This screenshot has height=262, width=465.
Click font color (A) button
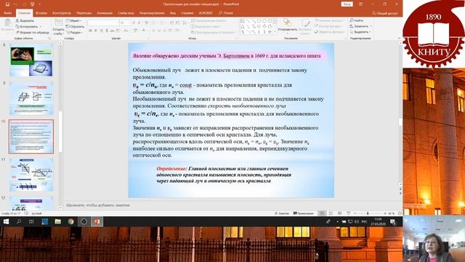(144, 31)
